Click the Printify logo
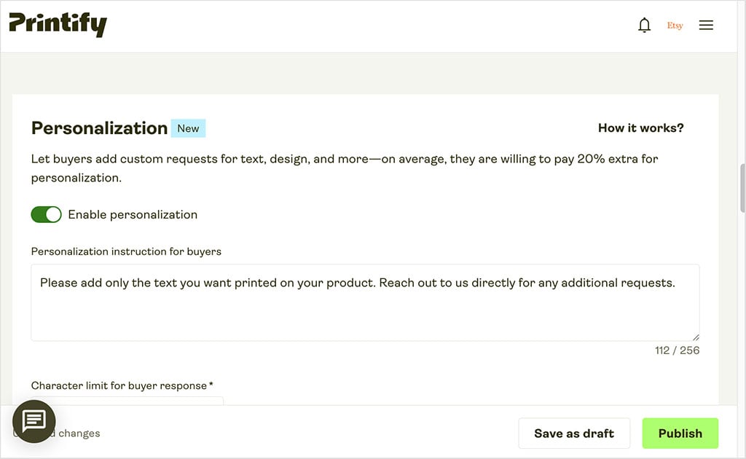This screenshot has width=746, height=459. [58, 25]
